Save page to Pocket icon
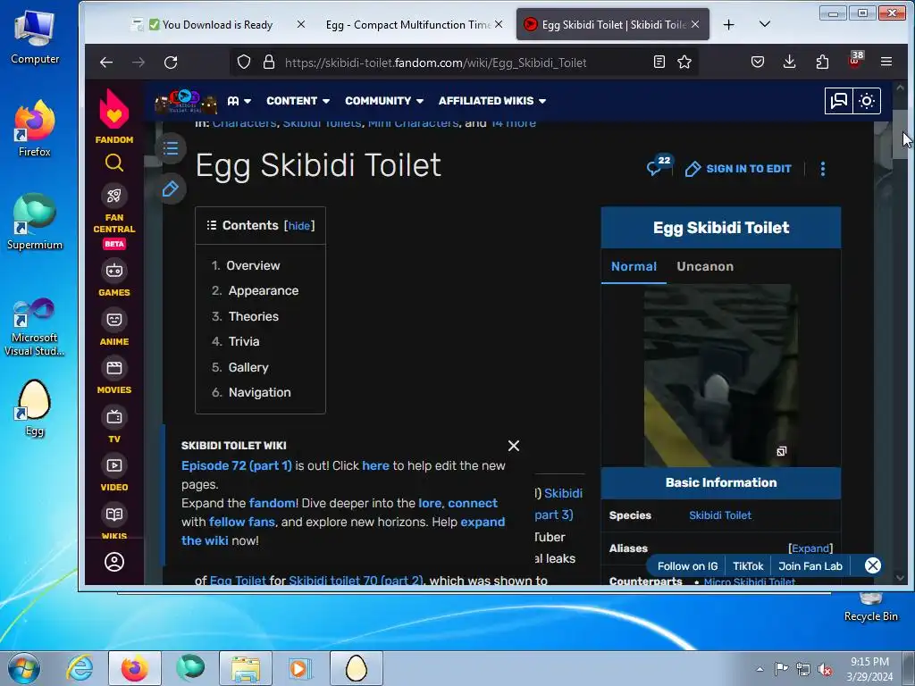 [x=758, y=63]
